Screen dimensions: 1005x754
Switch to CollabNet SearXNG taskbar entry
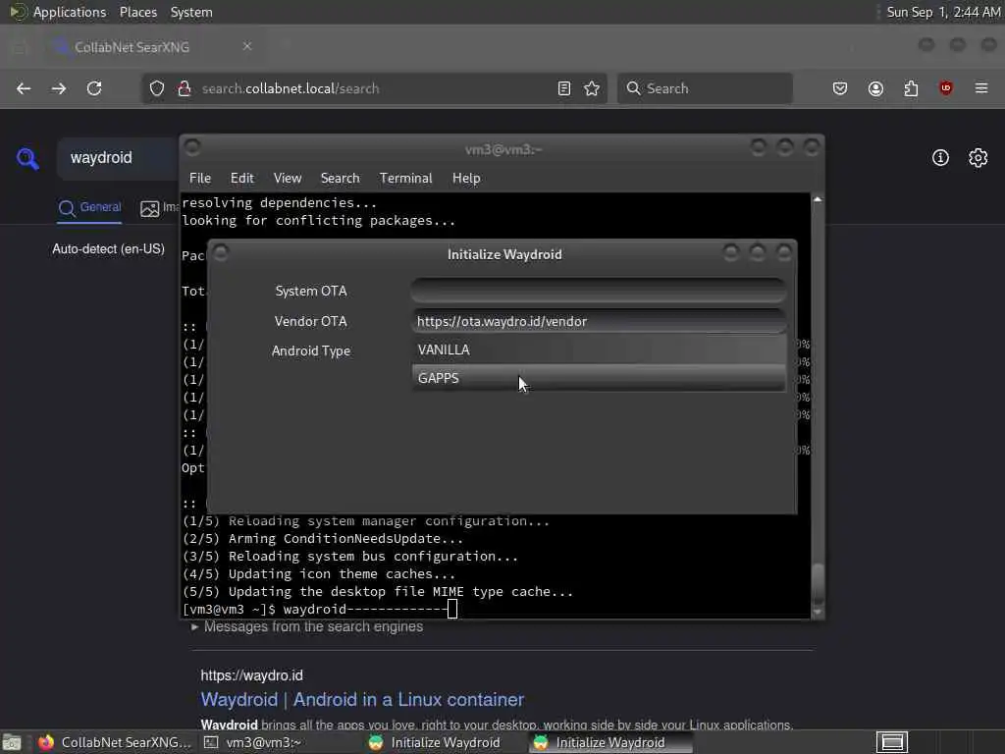[114, 742]
